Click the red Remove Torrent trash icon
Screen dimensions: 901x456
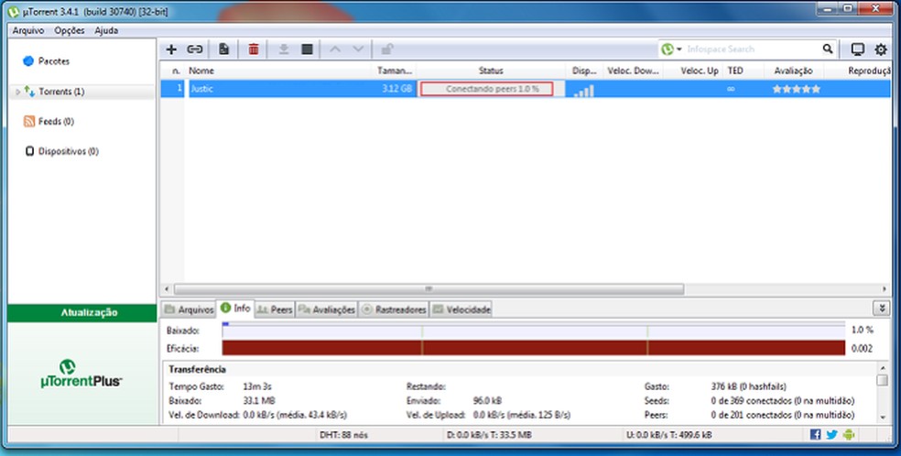tap(254, 49)
